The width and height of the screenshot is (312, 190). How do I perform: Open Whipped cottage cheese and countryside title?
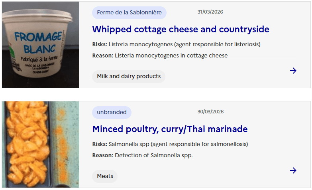[181, 29]
